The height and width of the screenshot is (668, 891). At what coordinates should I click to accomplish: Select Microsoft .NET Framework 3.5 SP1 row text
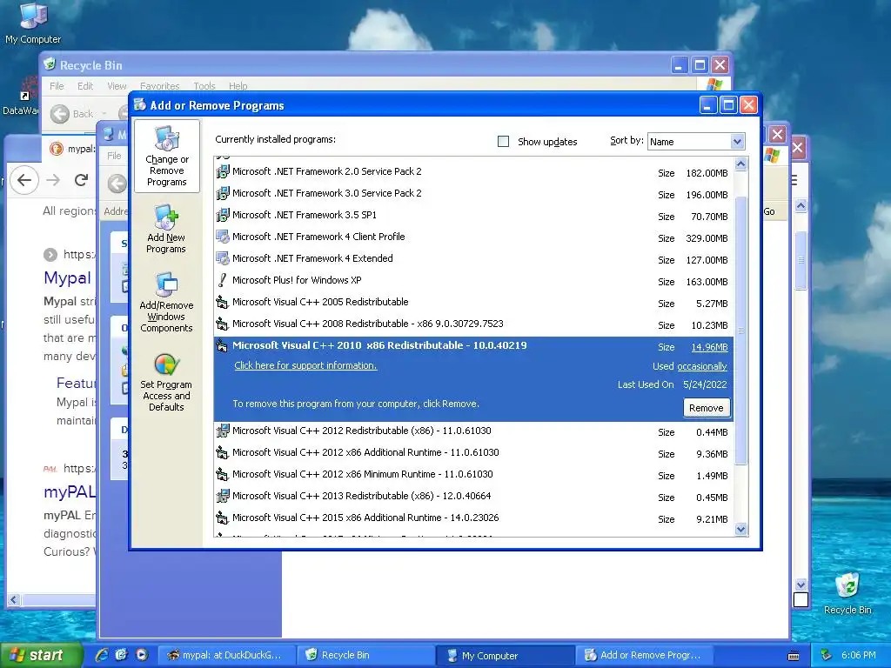(x=304, y=215)
